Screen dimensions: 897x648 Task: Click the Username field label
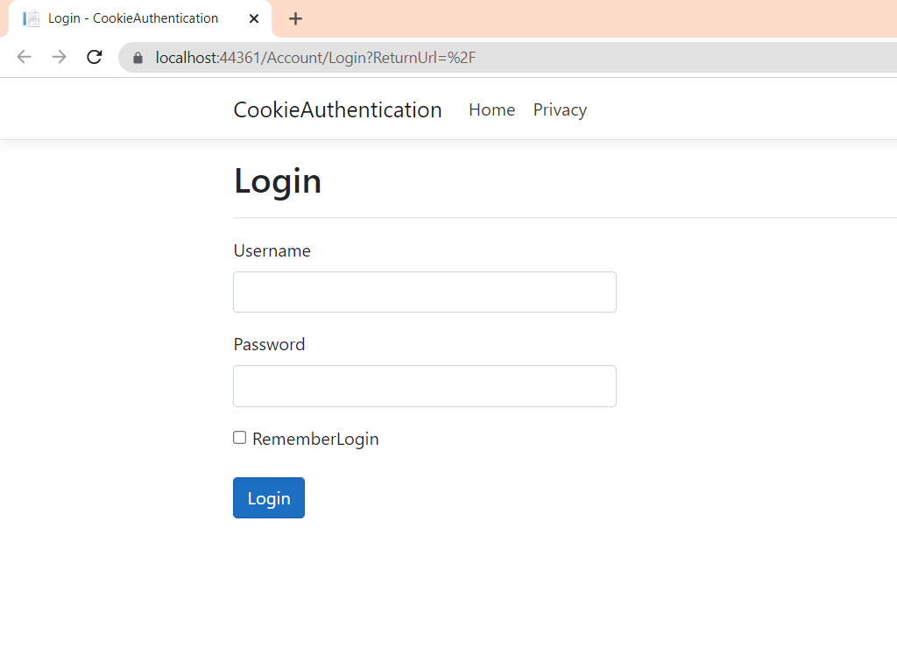(272, 250)
